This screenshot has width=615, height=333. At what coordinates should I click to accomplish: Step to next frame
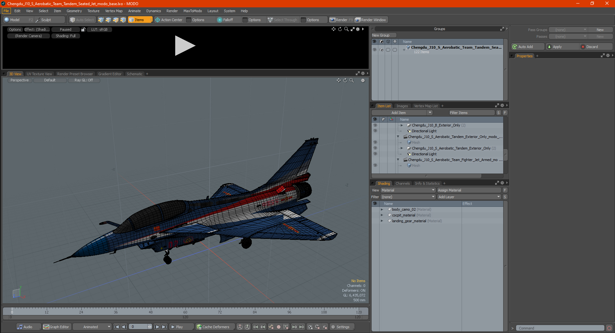pyautogui.click(x=157, y=327)
